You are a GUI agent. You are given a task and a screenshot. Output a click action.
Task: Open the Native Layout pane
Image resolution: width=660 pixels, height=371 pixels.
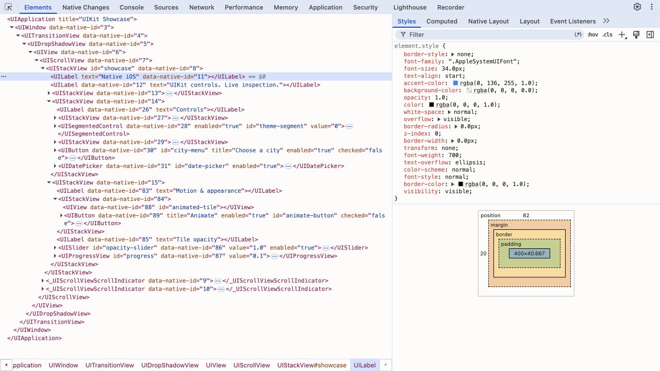tap(488, 21)
